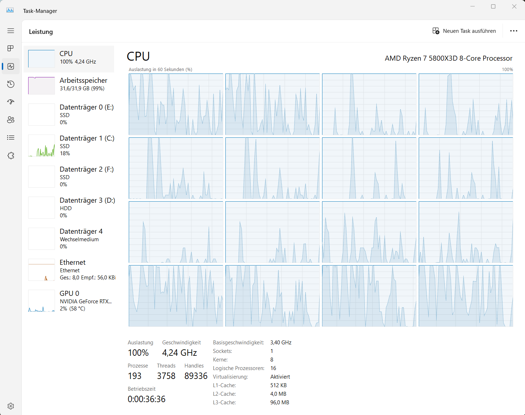This screenshot has height=415, width=525.
Task: Open the Prozesse page icon in sidebar
Action: point(11,48)
